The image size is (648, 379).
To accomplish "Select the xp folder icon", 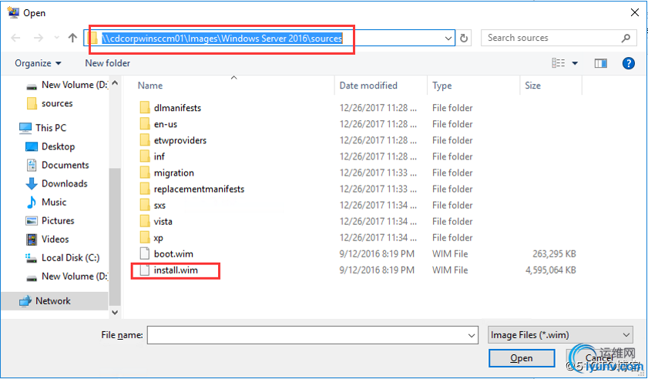I will coord(145,238).
